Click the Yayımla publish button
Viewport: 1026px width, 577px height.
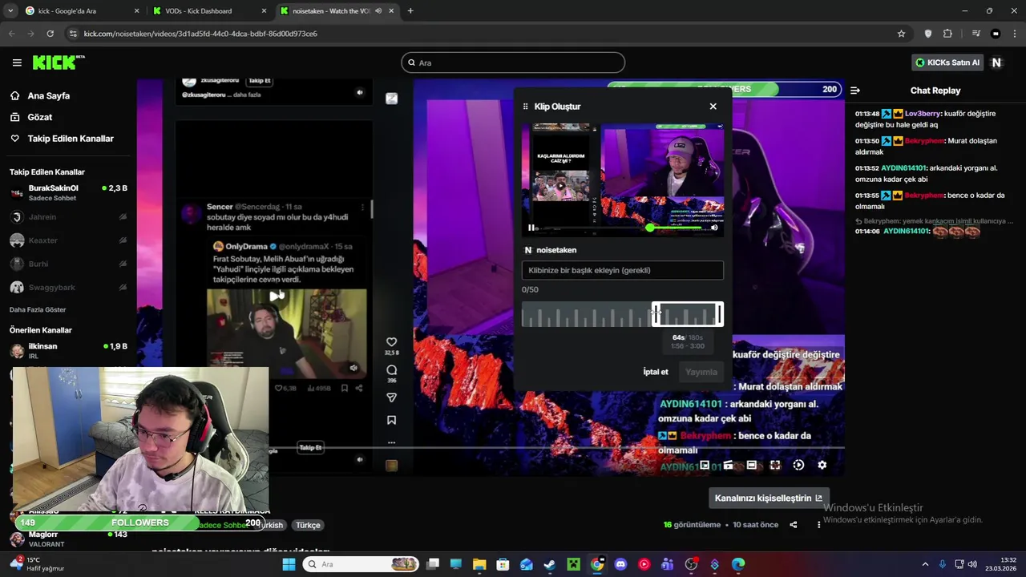pos(701,372)
